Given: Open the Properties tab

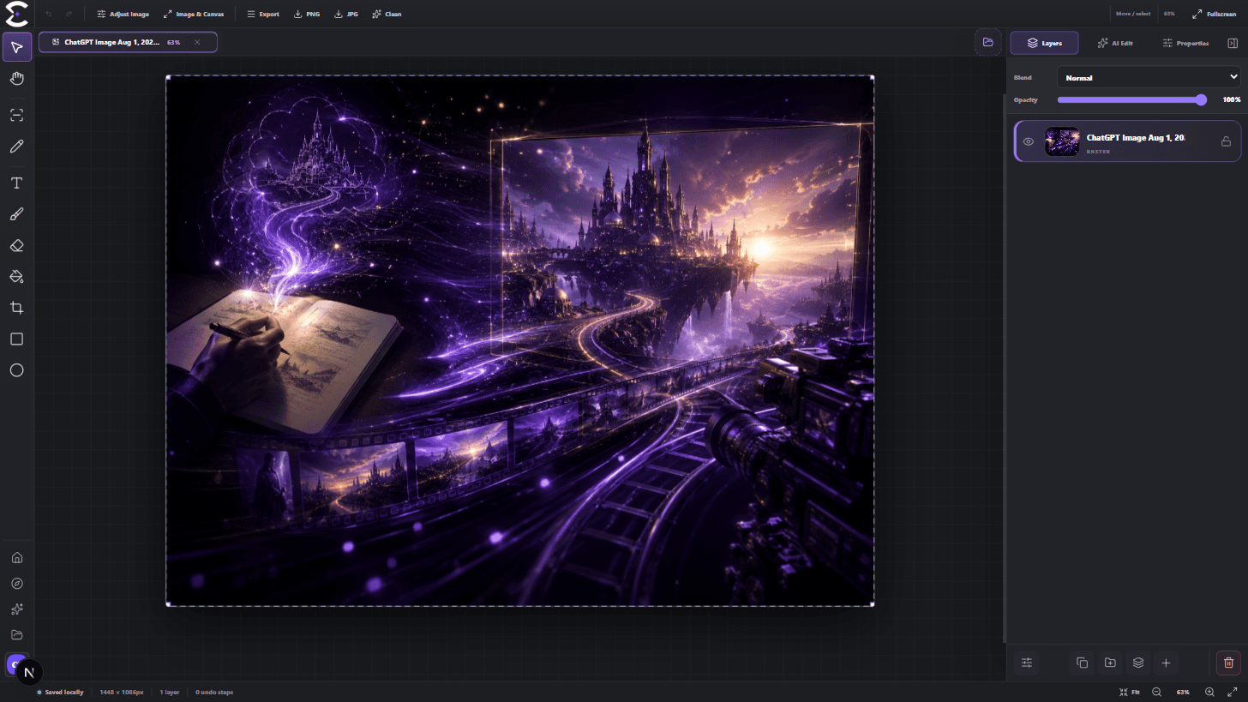Looking at the screenshot, I should [x=1185, y=43].
